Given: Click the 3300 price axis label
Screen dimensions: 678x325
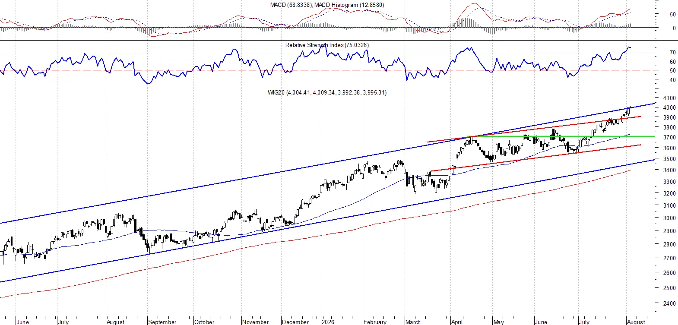Looking at the screenshot, I should [x=669, y=182].
